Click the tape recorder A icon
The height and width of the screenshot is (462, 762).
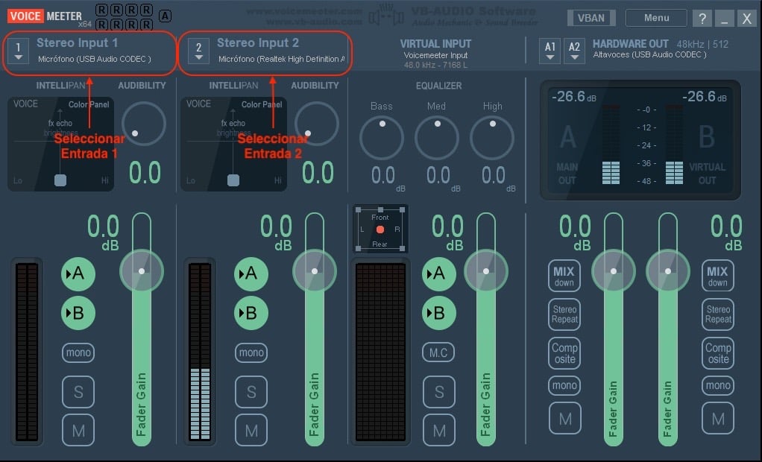(x=166, y=16)
